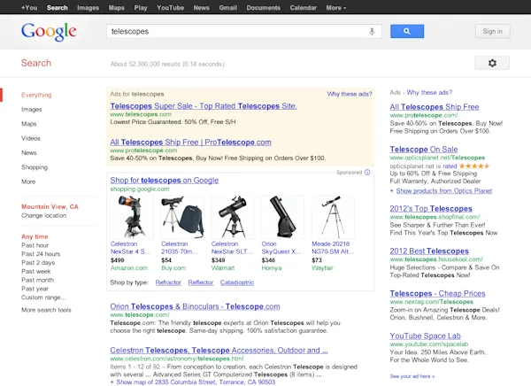Open Telescopes Super Sale ad link

[x=204, y=106]
